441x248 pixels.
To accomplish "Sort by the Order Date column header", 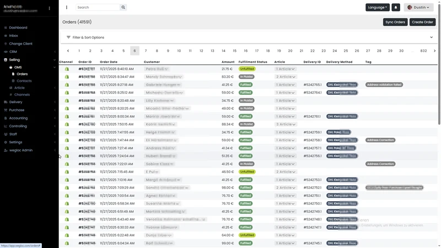I will tap(109, 62).
